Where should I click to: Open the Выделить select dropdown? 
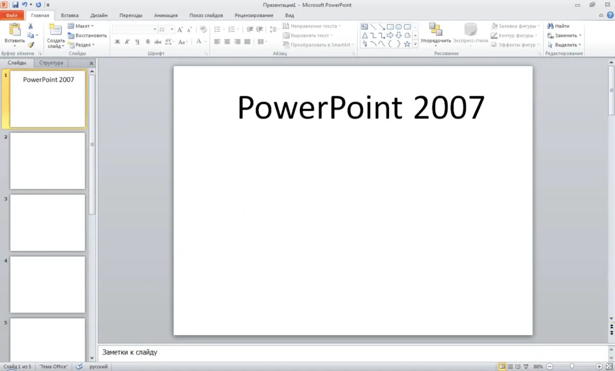pyautogui.click(x=565, y=45)
